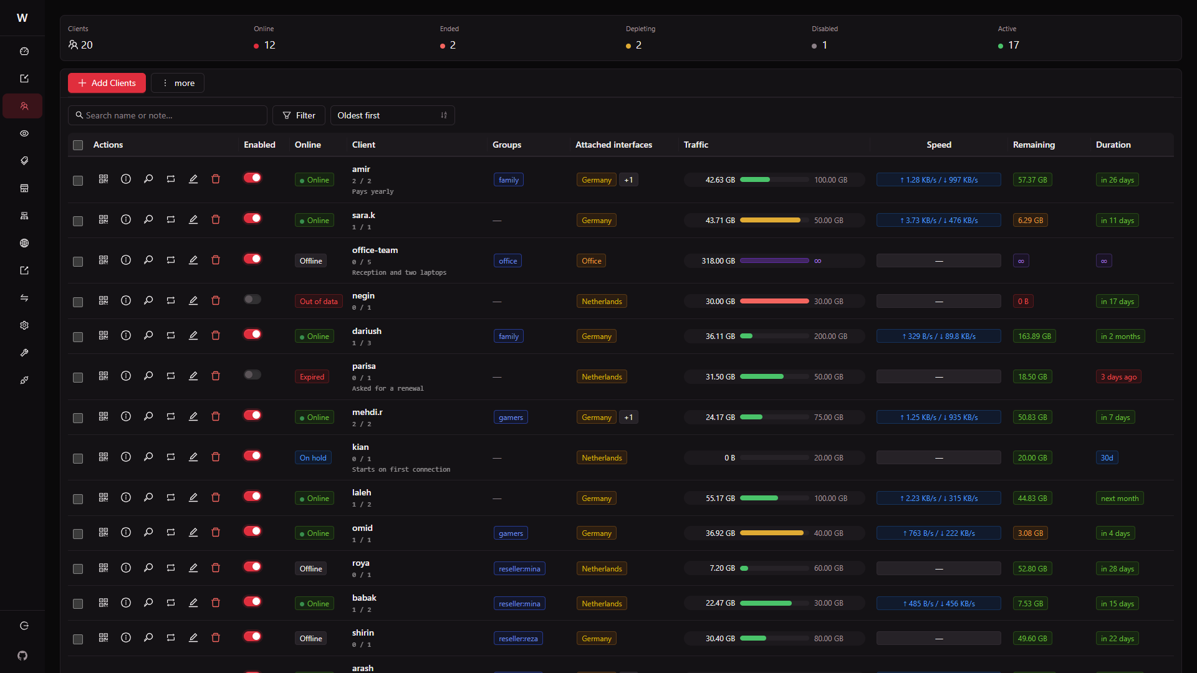Open QR code for amir
Screen dimensions: 1197x673
click(x=103, y=179)
